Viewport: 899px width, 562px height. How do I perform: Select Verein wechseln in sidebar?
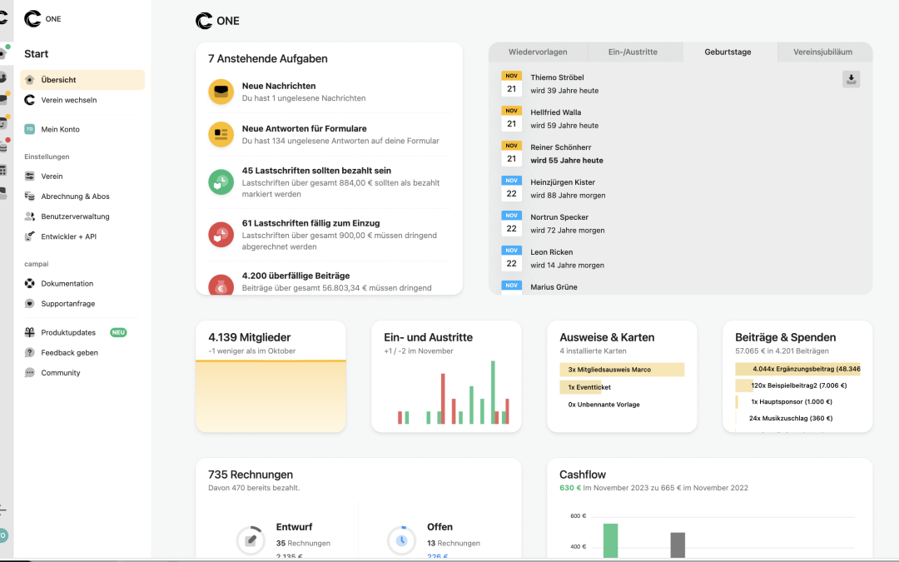tap(68, 100)
